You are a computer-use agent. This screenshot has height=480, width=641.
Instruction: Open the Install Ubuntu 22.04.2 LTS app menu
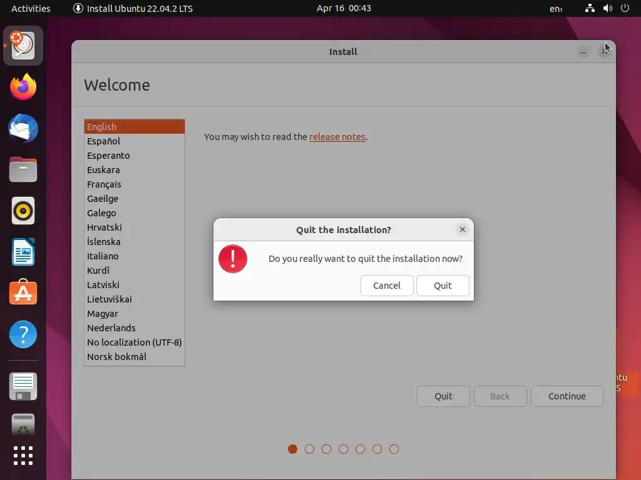(x=133, y=8)
